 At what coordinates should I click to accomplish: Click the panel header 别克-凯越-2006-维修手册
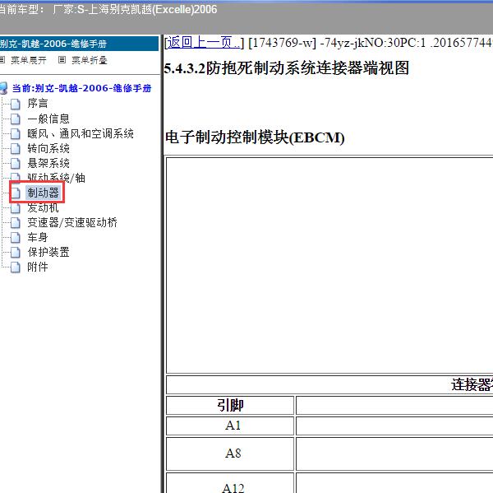[x=79, y=44]
